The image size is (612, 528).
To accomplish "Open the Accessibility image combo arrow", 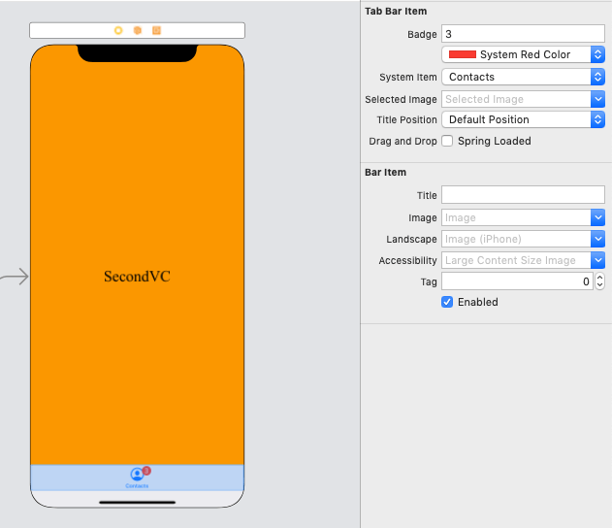I will [597, 260].
